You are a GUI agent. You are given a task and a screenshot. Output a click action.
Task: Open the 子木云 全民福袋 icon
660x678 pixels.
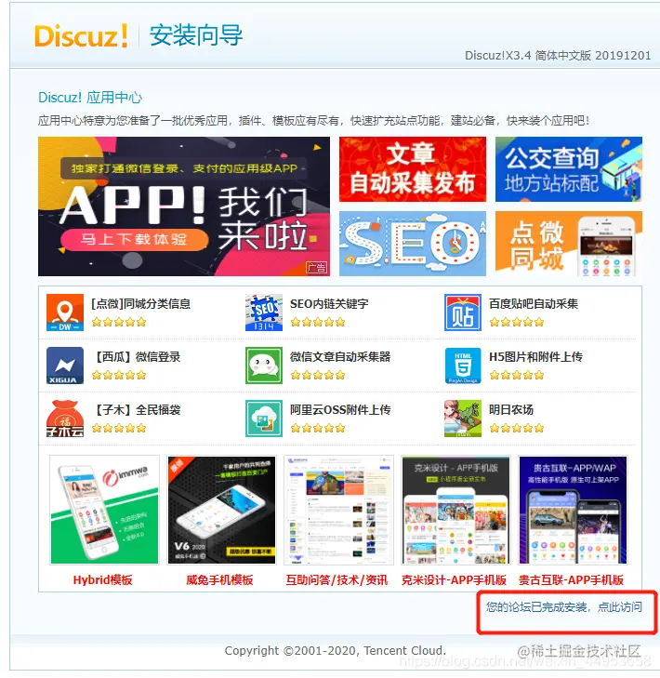65,419
